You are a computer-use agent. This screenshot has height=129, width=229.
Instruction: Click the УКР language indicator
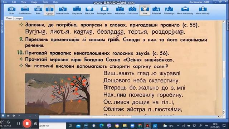(x=206, y=126)
